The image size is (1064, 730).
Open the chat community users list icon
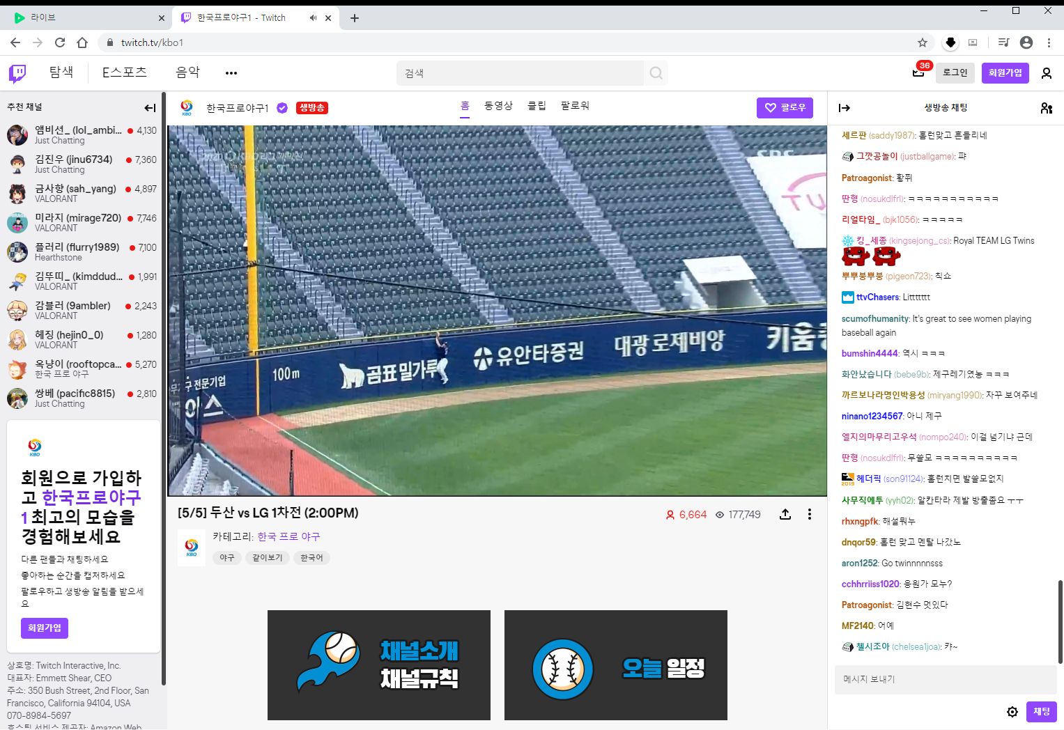click(x=1046, y=108)
